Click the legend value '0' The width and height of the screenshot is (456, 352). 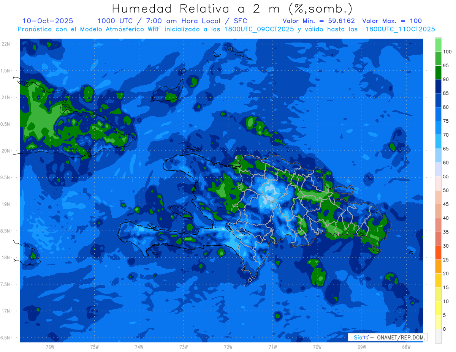tap(445, 329)
